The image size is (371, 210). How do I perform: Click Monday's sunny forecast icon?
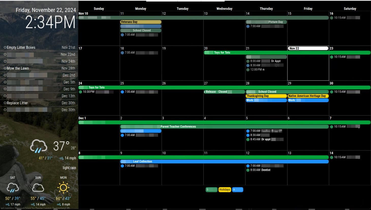63,188
